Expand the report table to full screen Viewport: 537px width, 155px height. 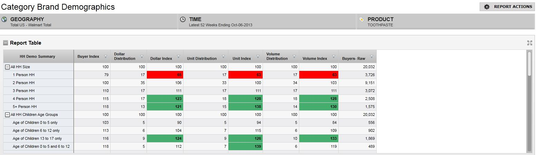click(x=529, y=43)
